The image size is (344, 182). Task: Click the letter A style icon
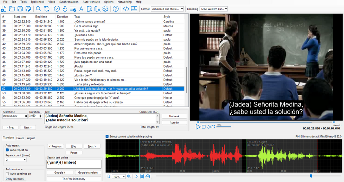pos(81,9)
